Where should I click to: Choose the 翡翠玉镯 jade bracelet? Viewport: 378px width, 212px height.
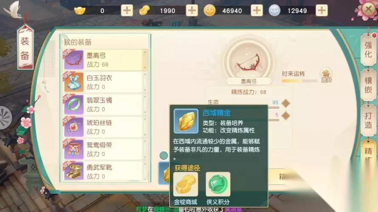tap(105, 105)
